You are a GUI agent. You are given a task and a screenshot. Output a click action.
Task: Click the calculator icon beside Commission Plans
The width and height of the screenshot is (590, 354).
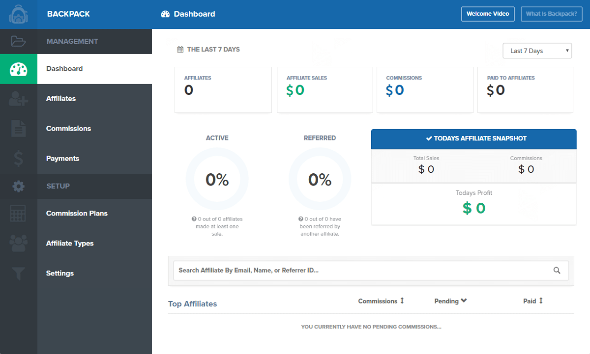tap(18, 214)
